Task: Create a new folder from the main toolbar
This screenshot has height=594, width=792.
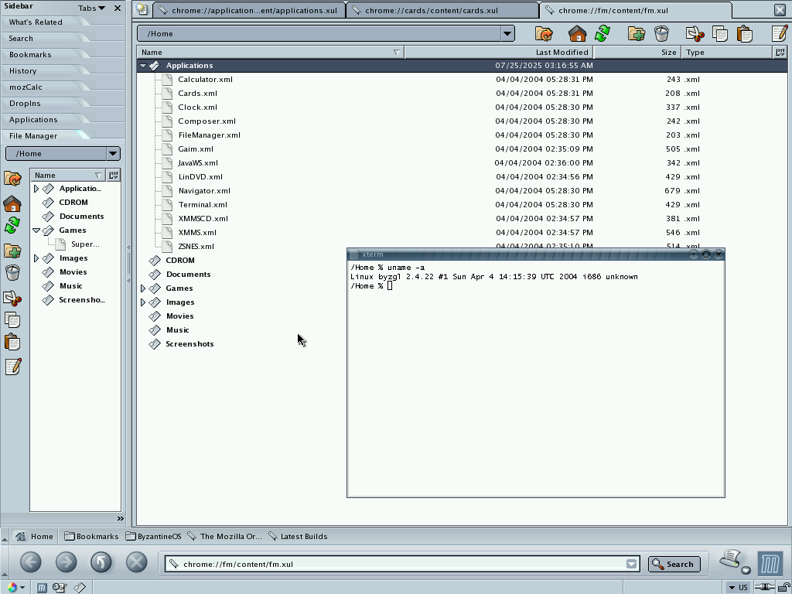Action: 637,34
